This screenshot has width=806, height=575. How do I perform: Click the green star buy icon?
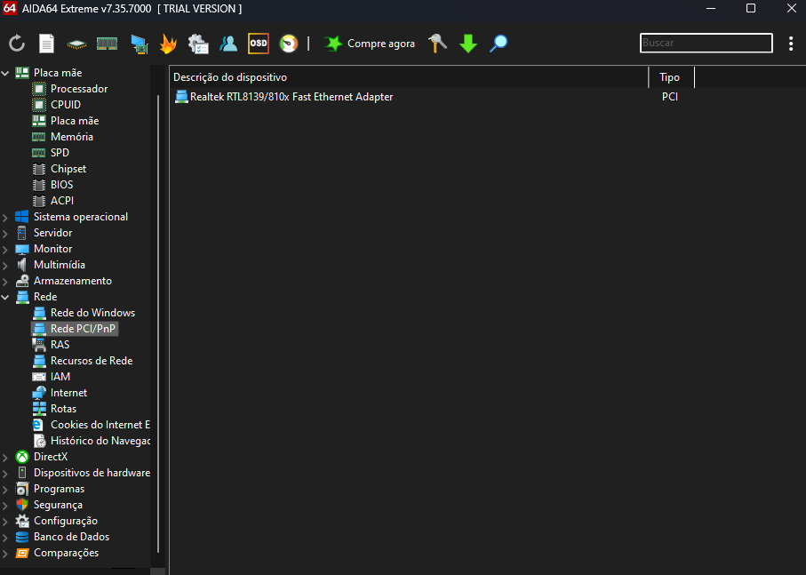(332, 44)
